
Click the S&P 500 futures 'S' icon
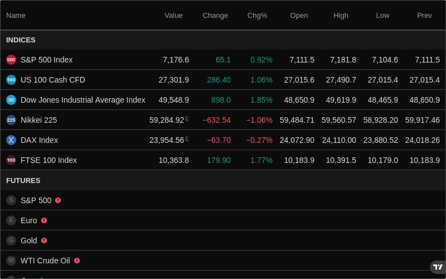11,200
